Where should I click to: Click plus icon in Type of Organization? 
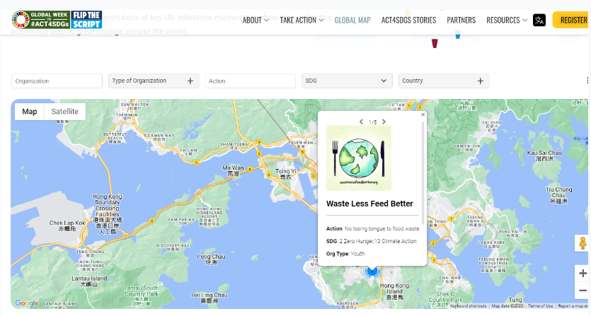[190, 81]
